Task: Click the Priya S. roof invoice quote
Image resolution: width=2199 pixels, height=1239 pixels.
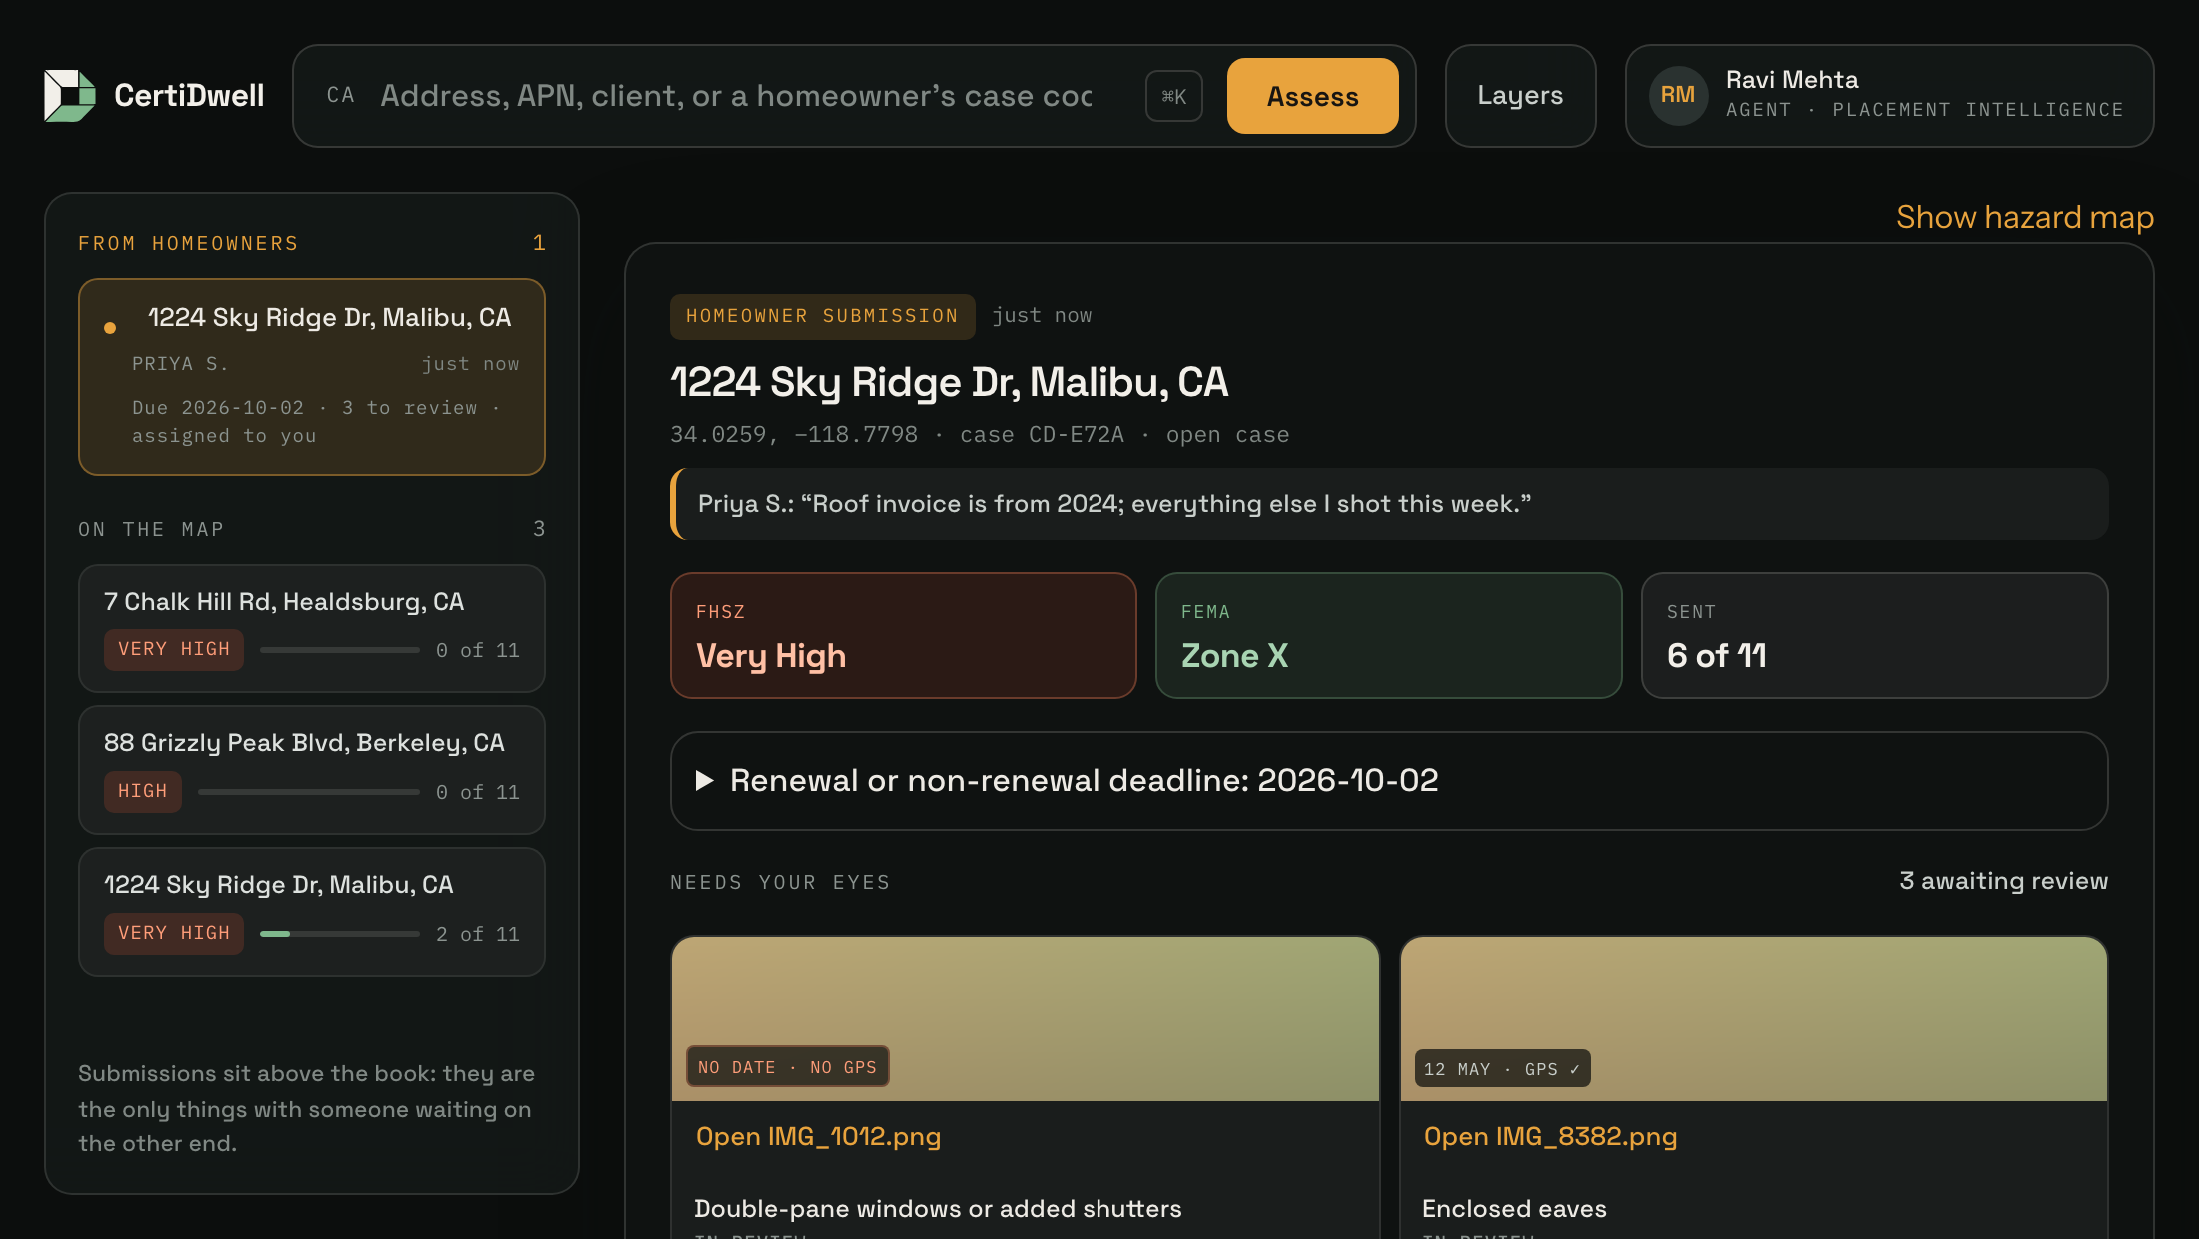Action: click(1389, 504)
